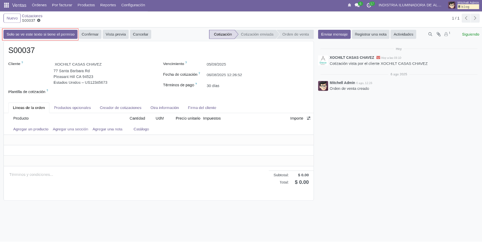Open the Reportes menu
This screenshot has height=242, width=482.
108,5
